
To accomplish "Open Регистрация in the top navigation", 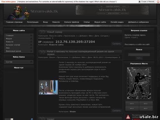I will (33, 22).
